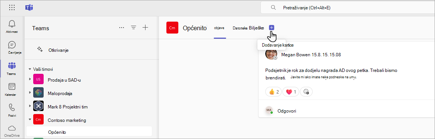Click the Maloprodaja team name
Viewport: 435px width, 139px height.
[x=60, y=94]
